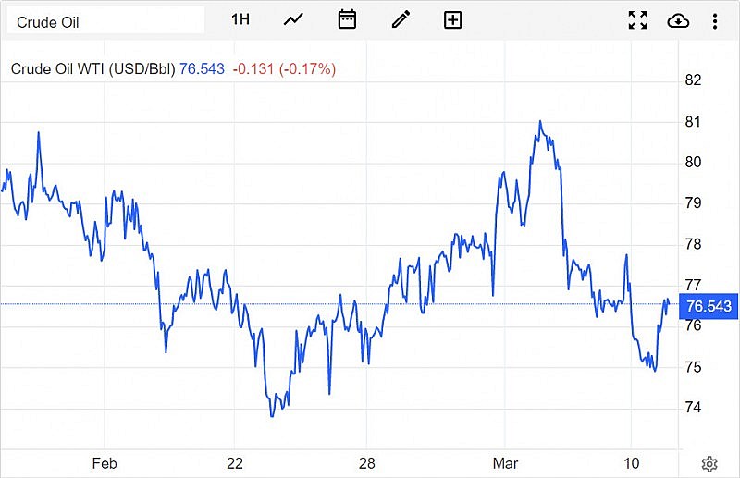Click the 74 price level on axis
The image size is (740, 478).
coord(693,408)
